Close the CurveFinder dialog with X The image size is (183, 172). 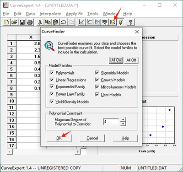(x=137, y=32)
